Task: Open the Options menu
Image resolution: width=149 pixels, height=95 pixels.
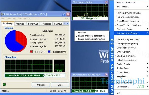Action: point(26,18)
